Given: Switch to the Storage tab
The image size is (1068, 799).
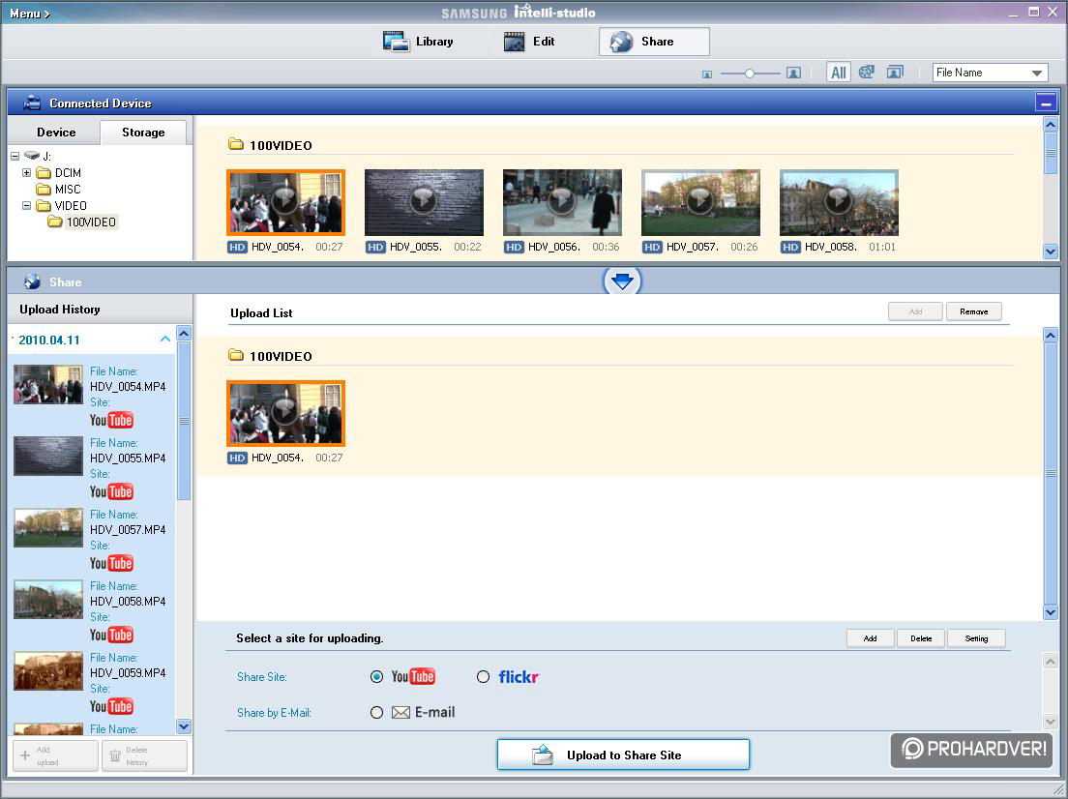Looking at the screenshot, I should (143, 133).
